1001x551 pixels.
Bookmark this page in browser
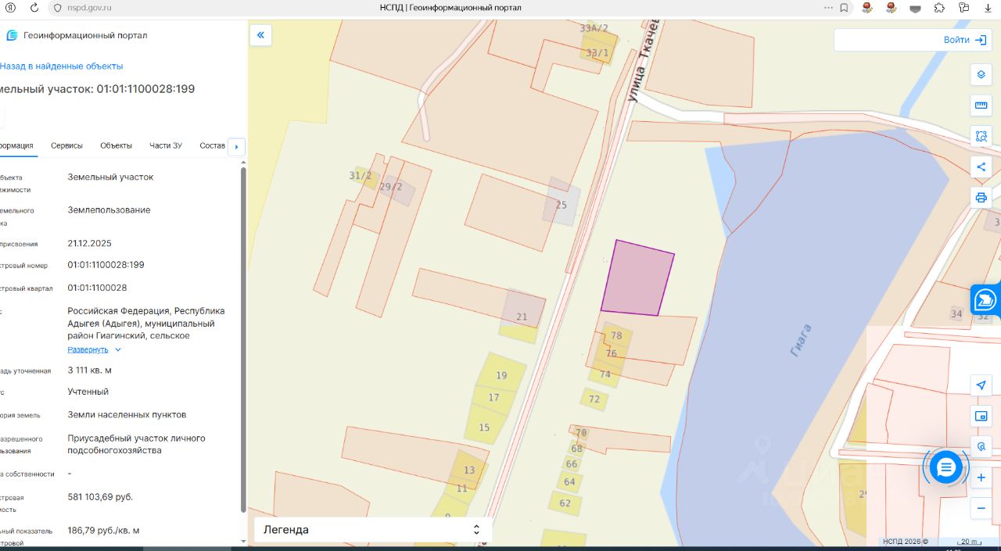click(844, 8)
